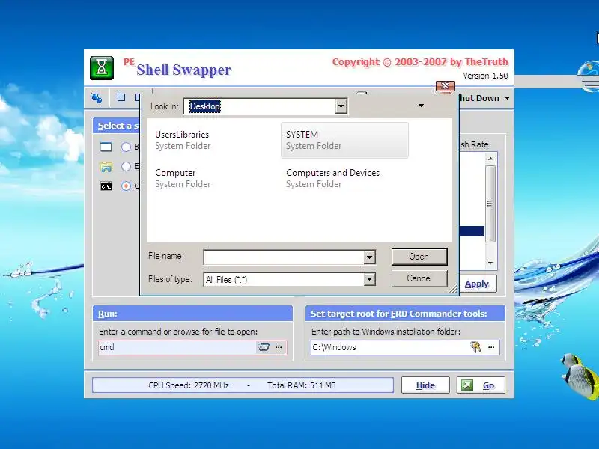Select the first shell radio button
Viewport: 599px width, 449px height.
126,147
